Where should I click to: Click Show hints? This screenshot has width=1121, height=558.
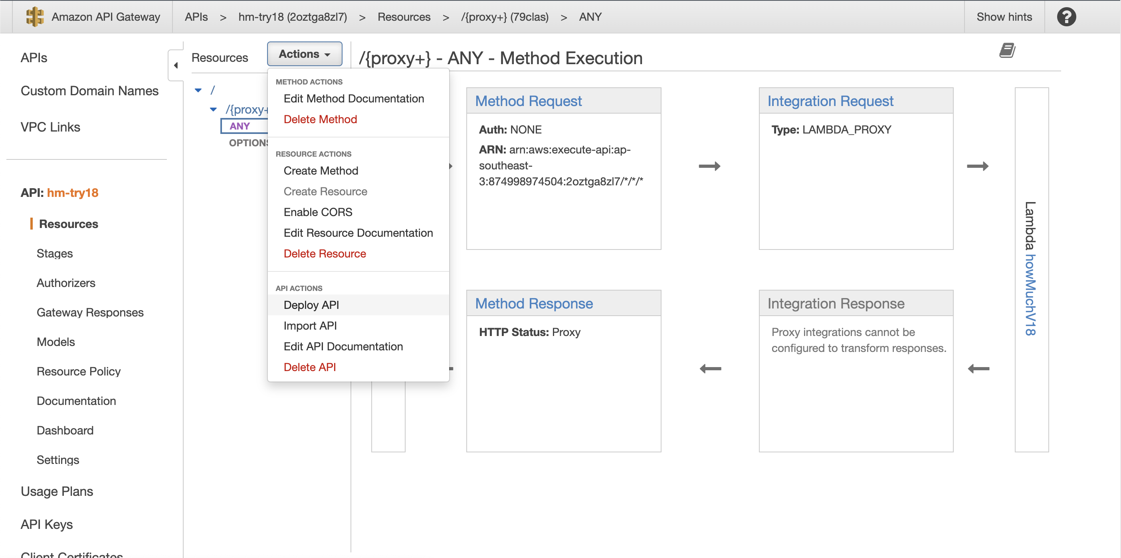pyautogui.click(x=1004, y=16)
